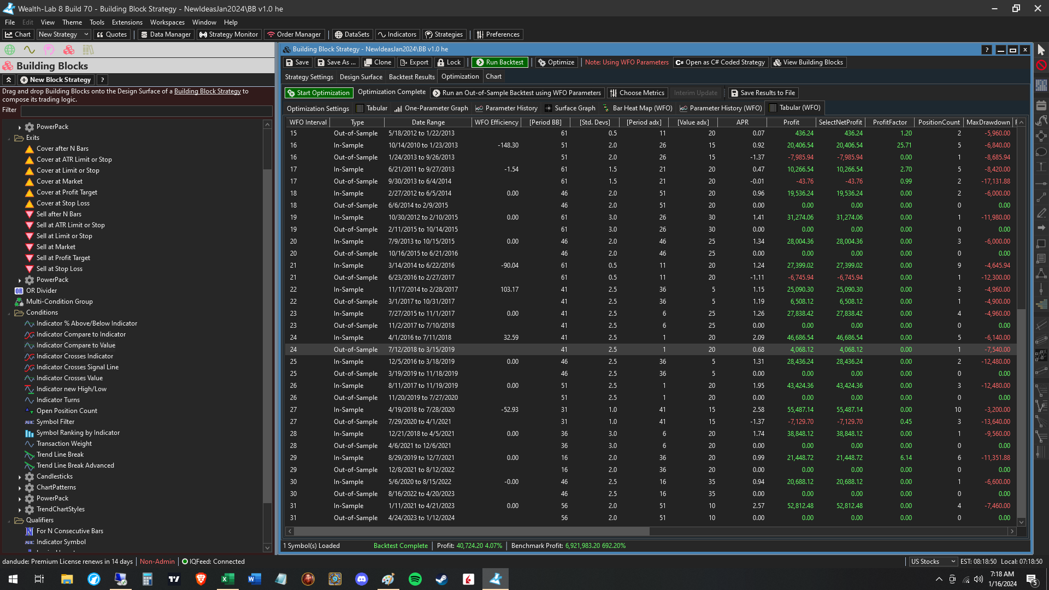Viewport: 1049px width, 590px height.
Task: Open the Strategy Monitor
Action: 228,34
